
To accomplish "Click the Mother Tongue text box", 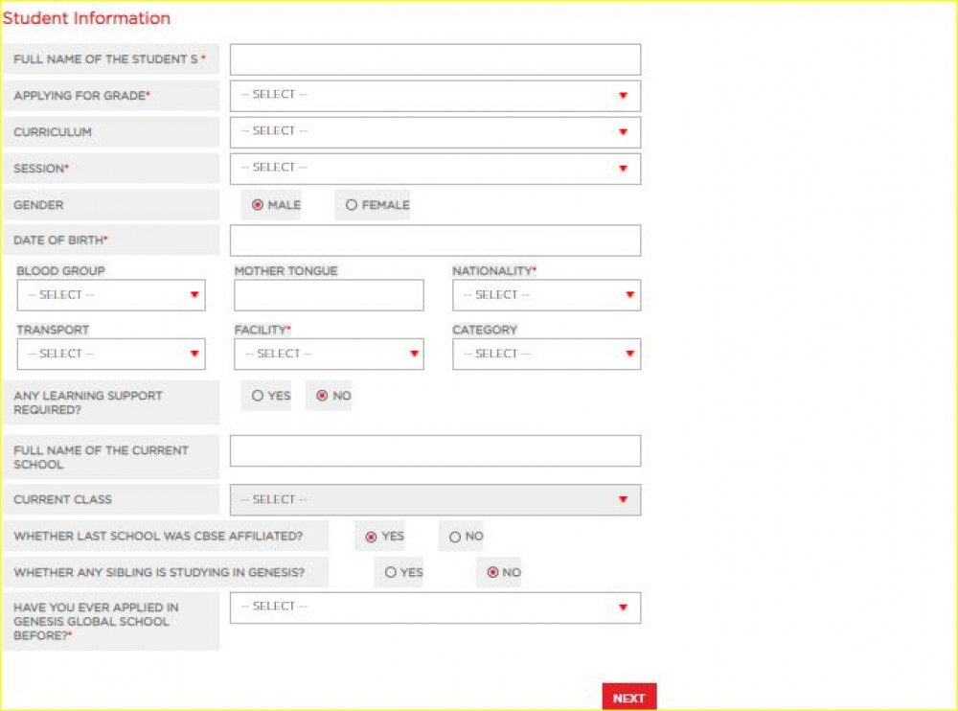I will [329, 295].
